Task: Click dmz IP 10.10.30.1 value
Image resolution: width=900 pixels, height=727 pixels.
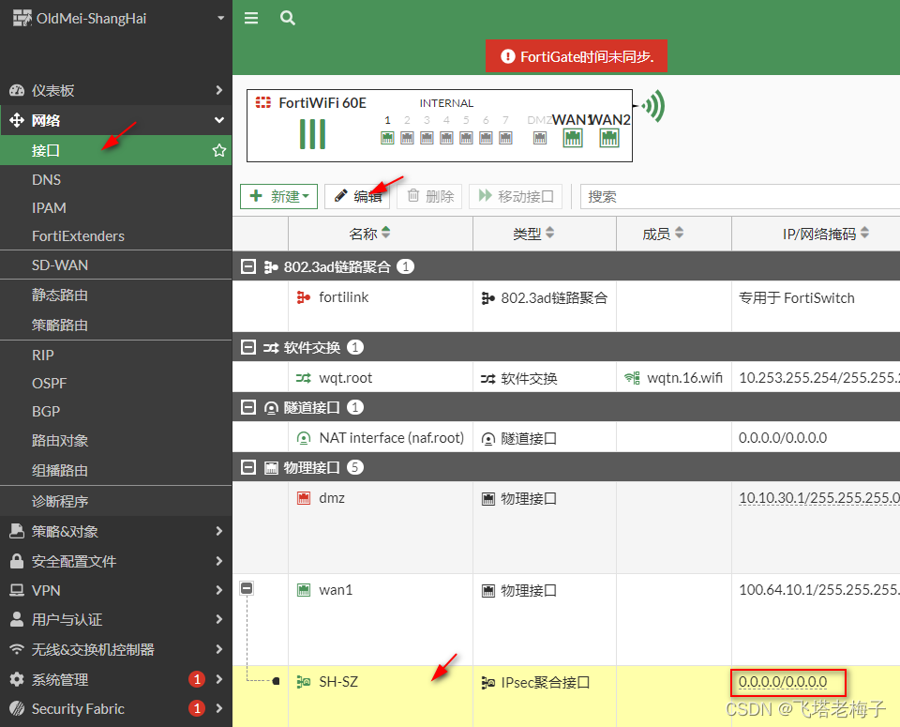Action: [x=819, y=498]
